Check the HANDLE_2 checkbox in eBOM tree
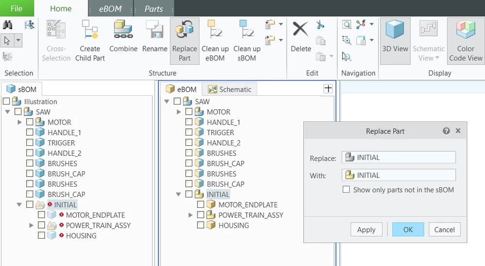This screenshot has height=266, width=485. click(x=189, y=142)
